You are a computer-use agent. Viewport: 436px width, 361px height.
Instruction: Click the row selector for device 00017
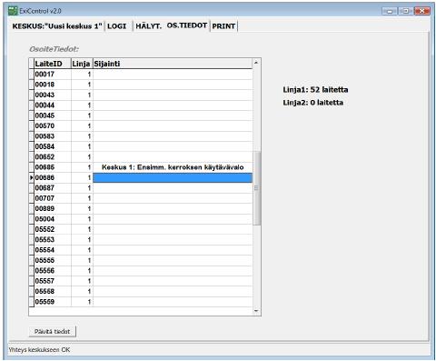32,75
